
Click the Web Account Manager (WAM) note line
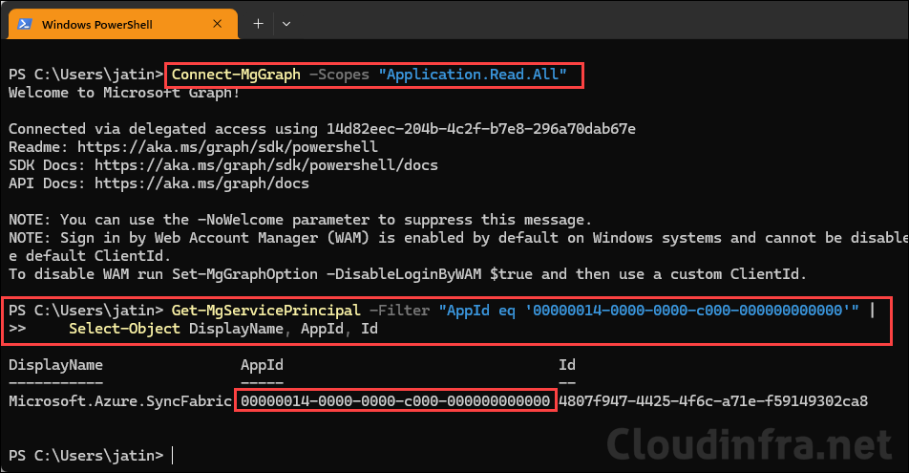tap(458, 238)
